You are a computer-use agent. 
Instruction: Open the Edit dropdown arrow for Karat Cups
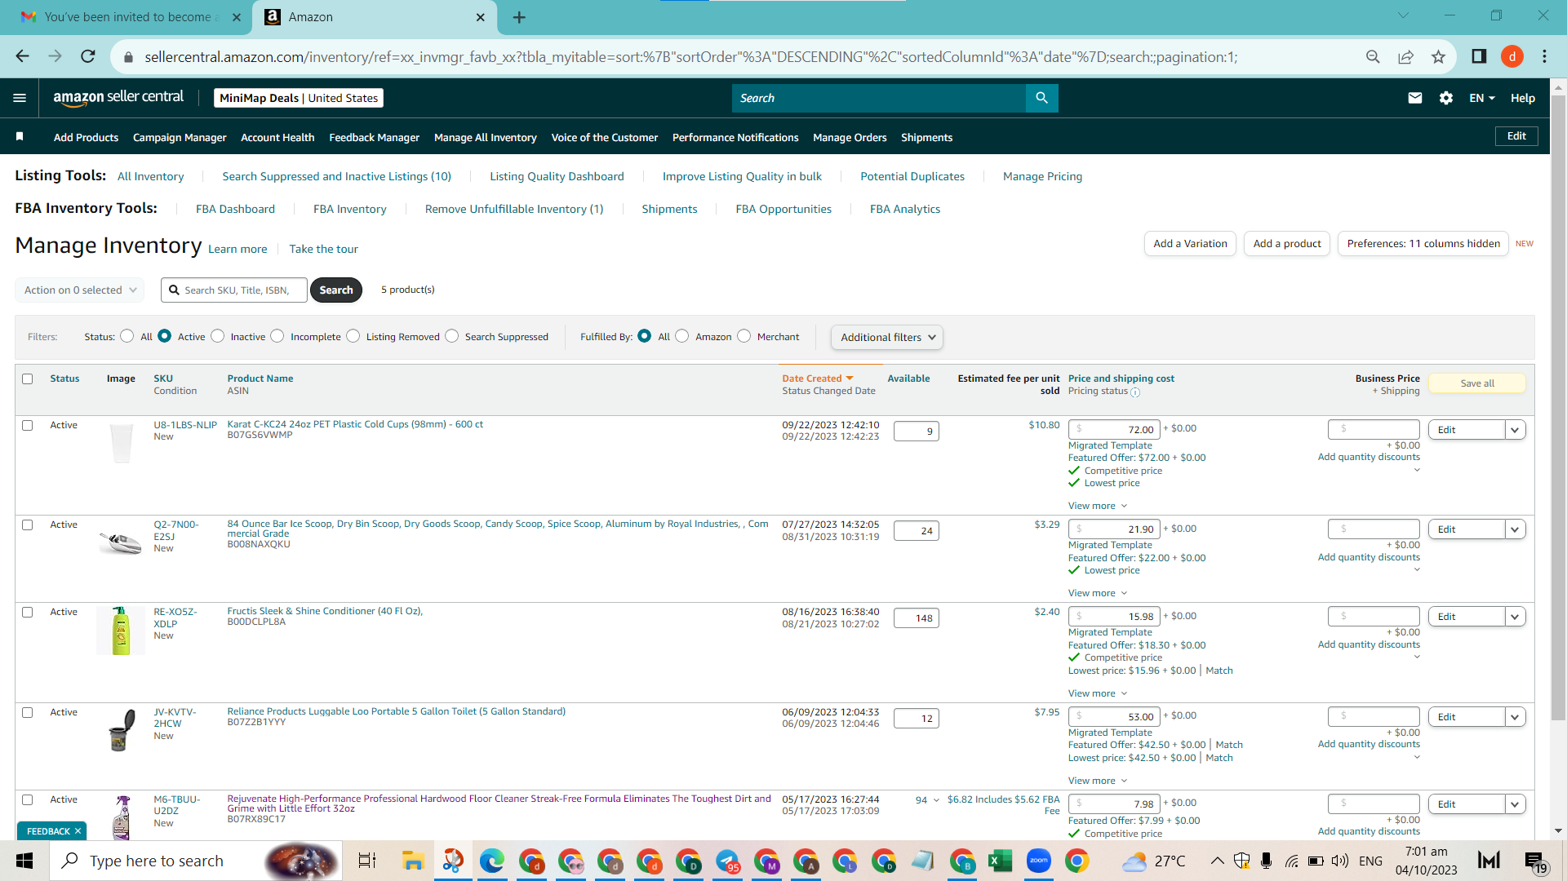click(x=1516, y=430)
